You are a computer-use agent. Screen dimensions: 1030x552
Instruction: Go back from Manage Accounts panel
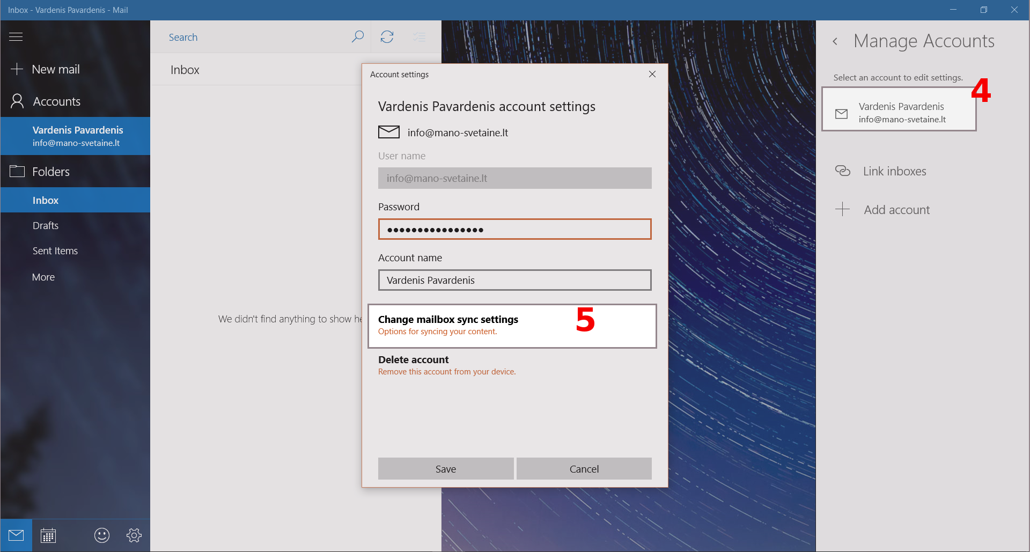click(835, 41)
